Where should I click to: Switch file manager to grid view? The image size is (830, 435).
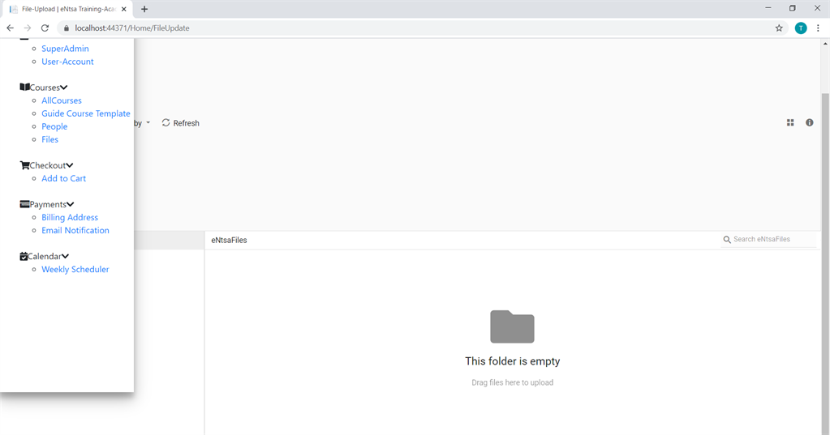coord(790,122)
